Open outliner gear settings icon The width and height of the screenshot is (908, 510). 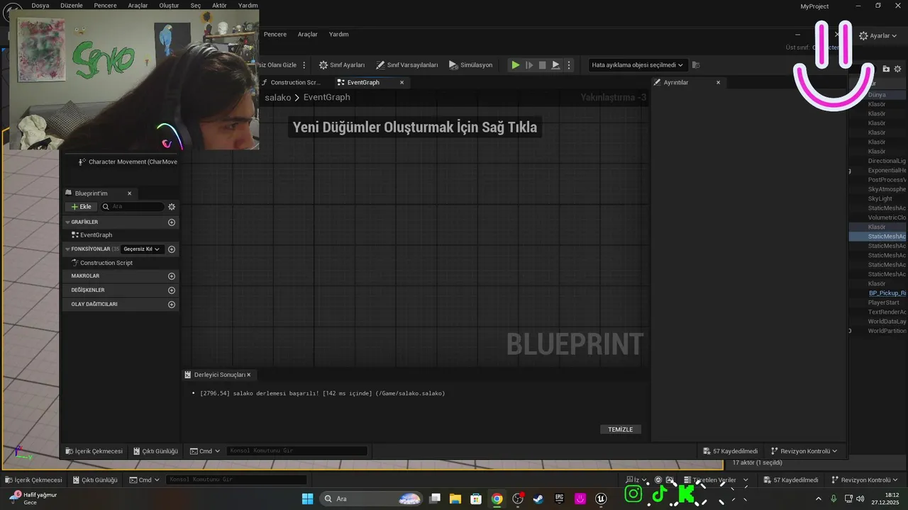(x=898, y=69)
